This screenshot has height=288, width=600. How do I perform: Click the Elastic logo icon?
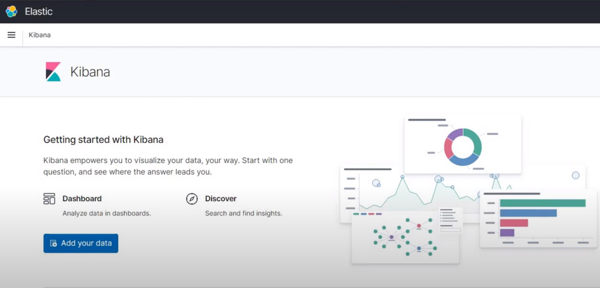12,11
